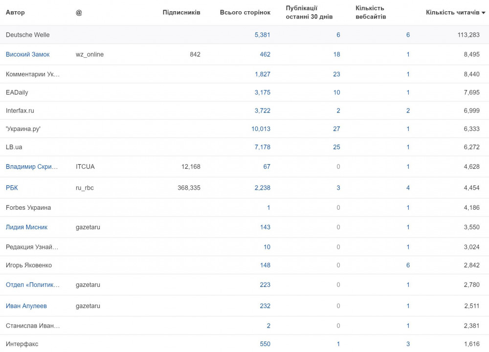
Task: Sort by Кількість читачів descending arrow
Action: tap(484, 13)
